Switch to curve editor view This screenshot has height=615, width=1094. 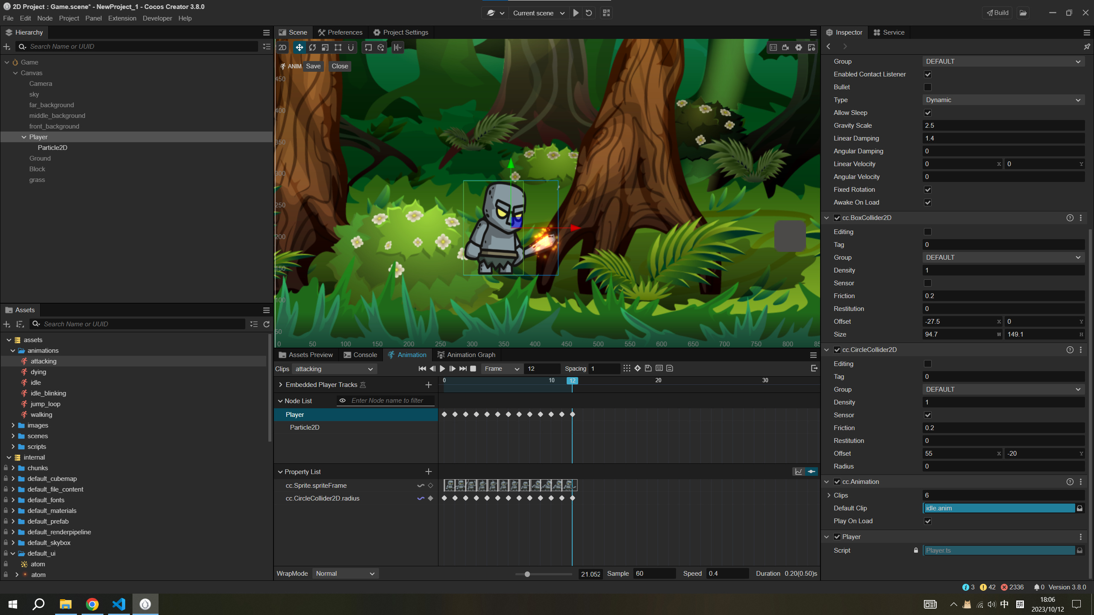(x=798, y=471)
